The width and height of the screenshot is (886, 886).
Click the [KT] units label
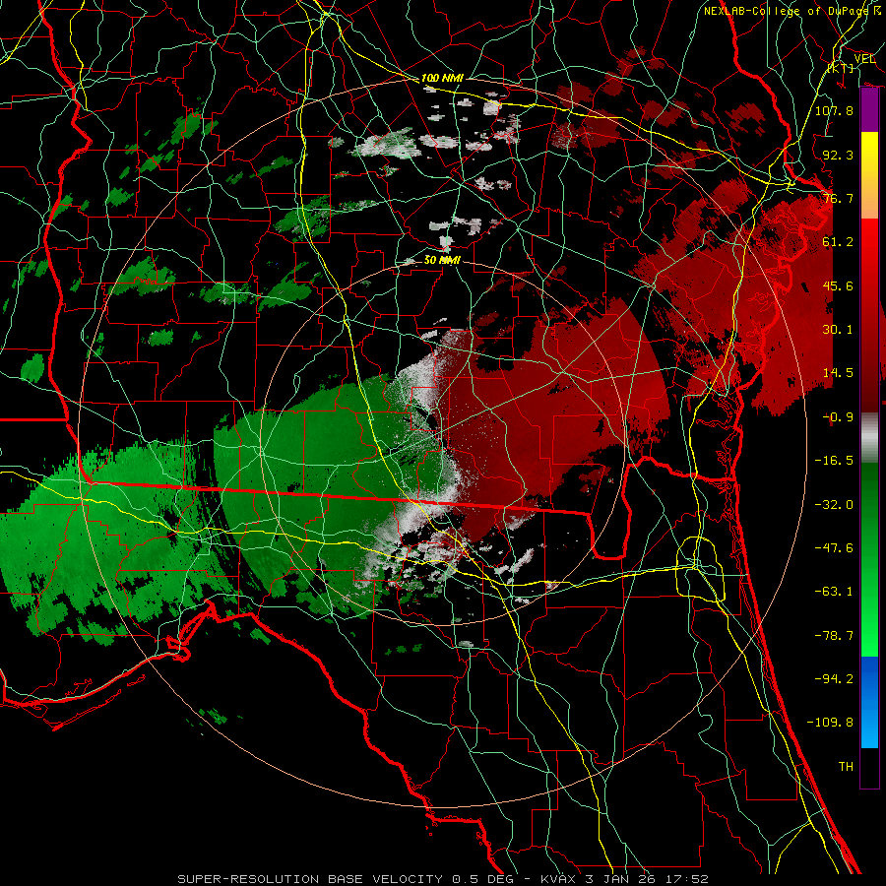tap(842, 68)
